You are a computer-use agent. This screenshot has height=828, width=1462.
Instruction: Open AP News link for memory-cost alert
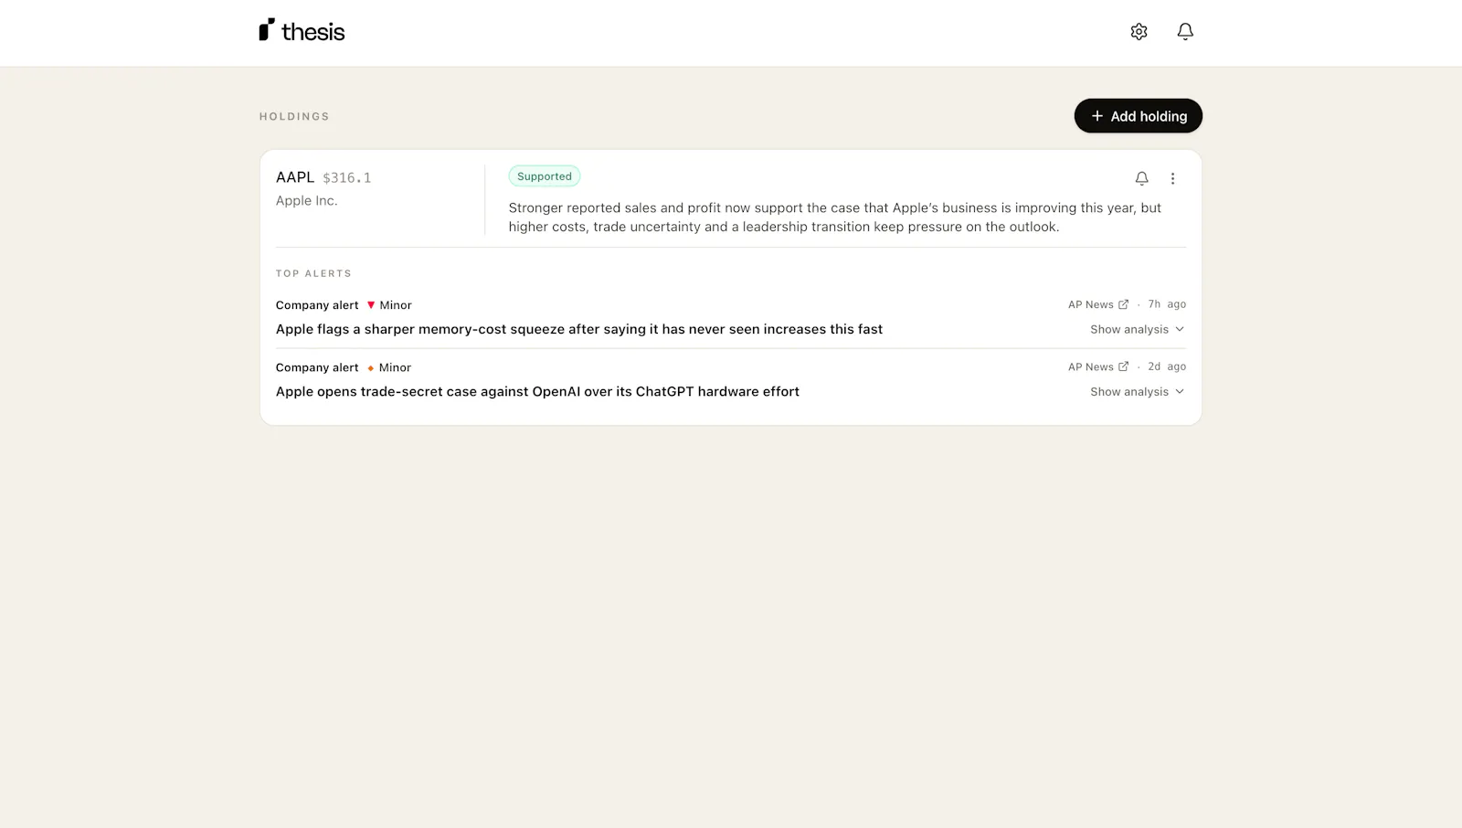click(1098, 304)
